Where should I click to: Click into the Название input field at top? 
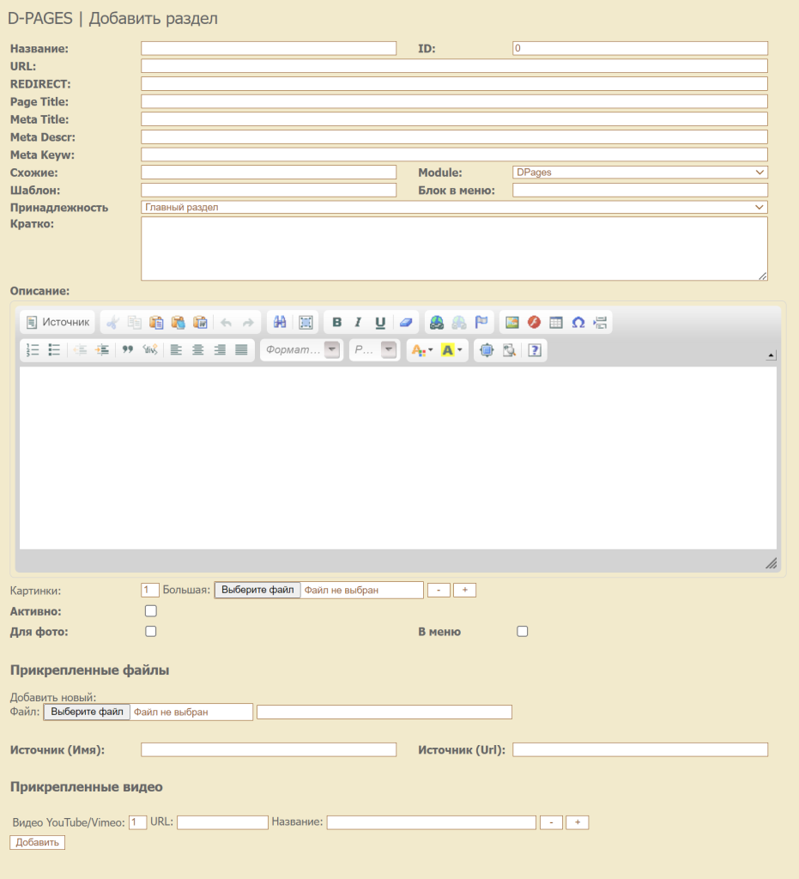tap(269, 49)
